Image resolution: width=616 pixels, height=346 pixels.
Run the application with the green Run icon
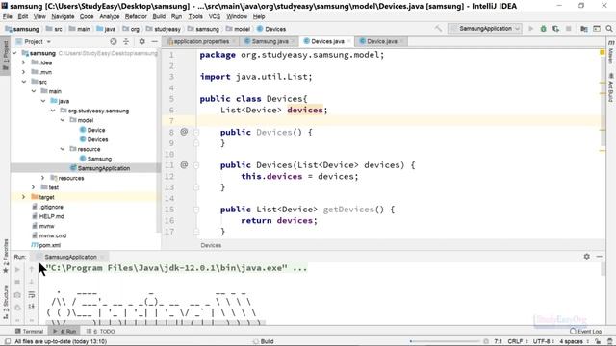530,29
